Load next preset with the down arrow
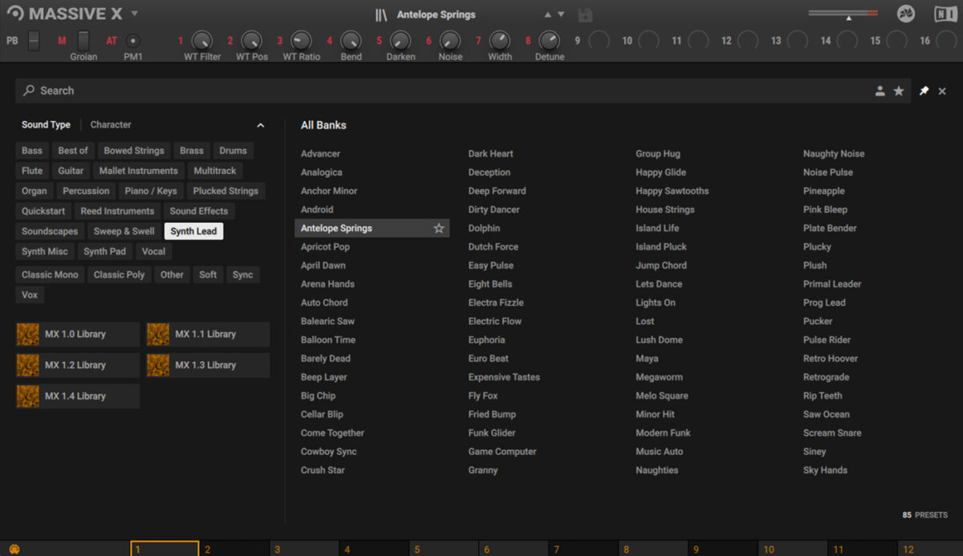The width and height of the screenshot is (963, 556). pos(561,14)
